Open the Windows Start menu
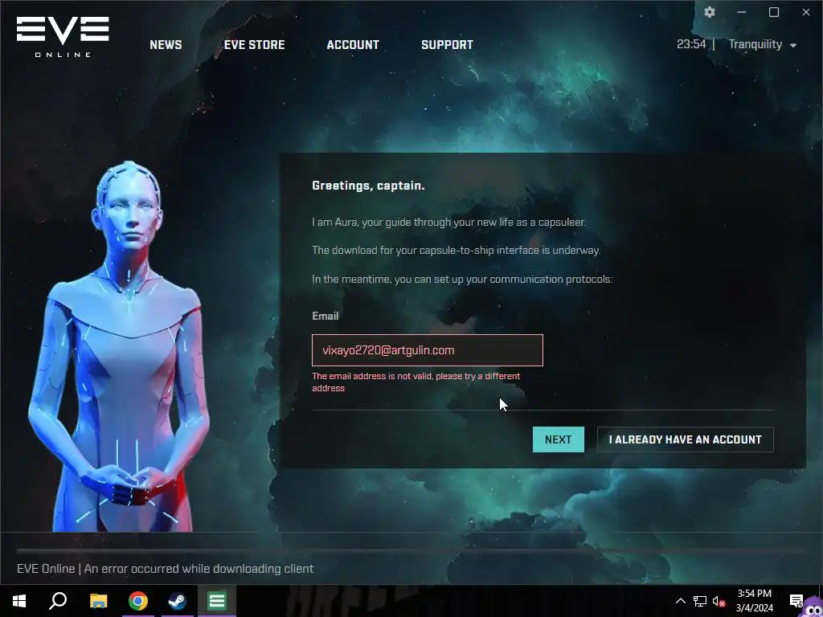 (x=19, y=601)
